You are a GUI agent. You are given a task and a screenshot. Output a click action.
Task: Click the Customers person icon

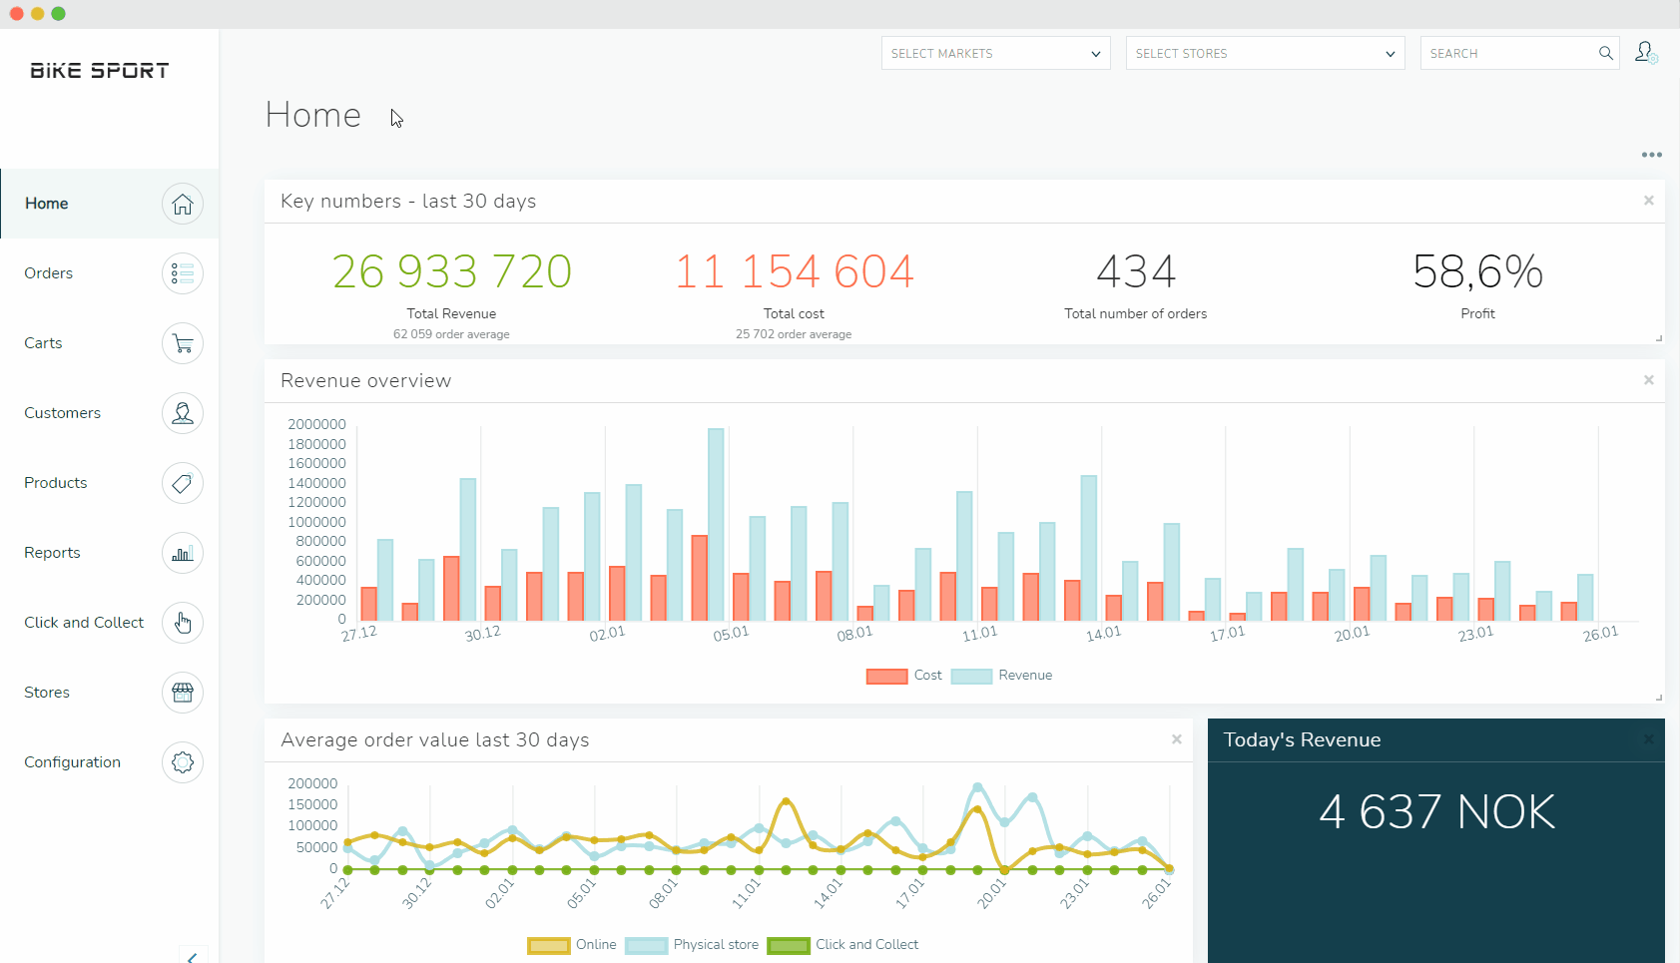point(183,413)
